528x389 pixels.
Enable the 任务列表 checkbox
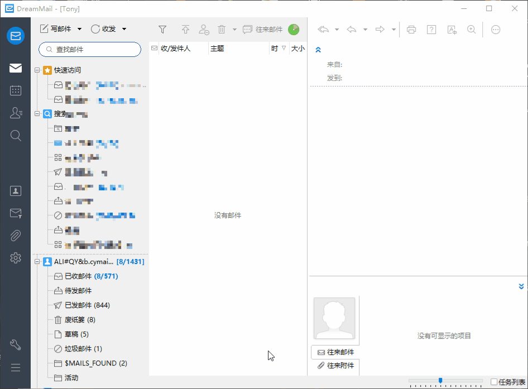[493, 382]
